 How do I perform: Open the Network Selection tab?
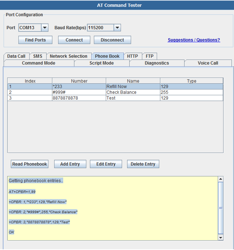(69, 56)
